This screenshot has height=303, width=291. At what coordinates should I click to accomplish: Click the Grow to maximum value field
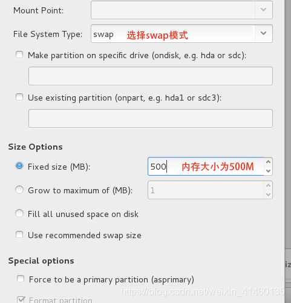[206, 190]
